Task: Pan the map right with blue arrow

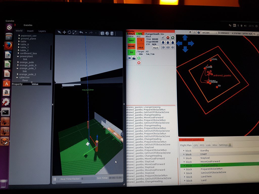Action: coord(191,43)
